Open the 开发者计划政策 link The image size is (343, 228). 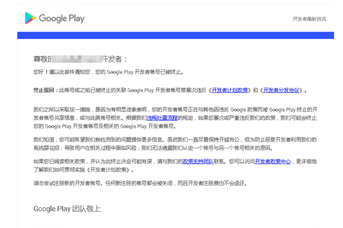[230, 90]
